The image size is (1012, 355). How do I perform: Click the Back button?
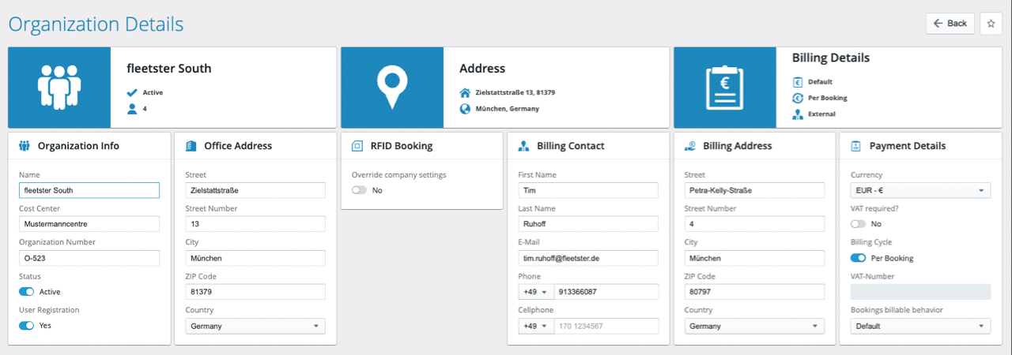click(950, 24)
